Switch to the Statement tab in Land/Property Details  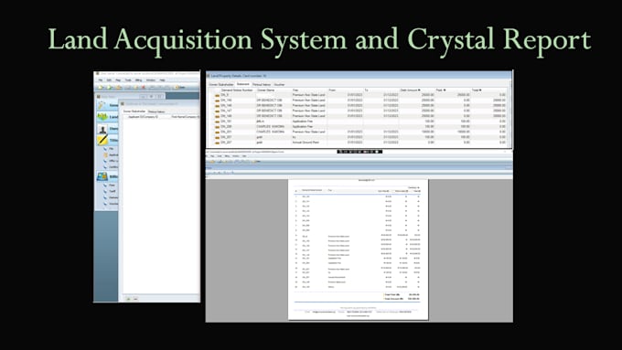[x=242, y=84]
